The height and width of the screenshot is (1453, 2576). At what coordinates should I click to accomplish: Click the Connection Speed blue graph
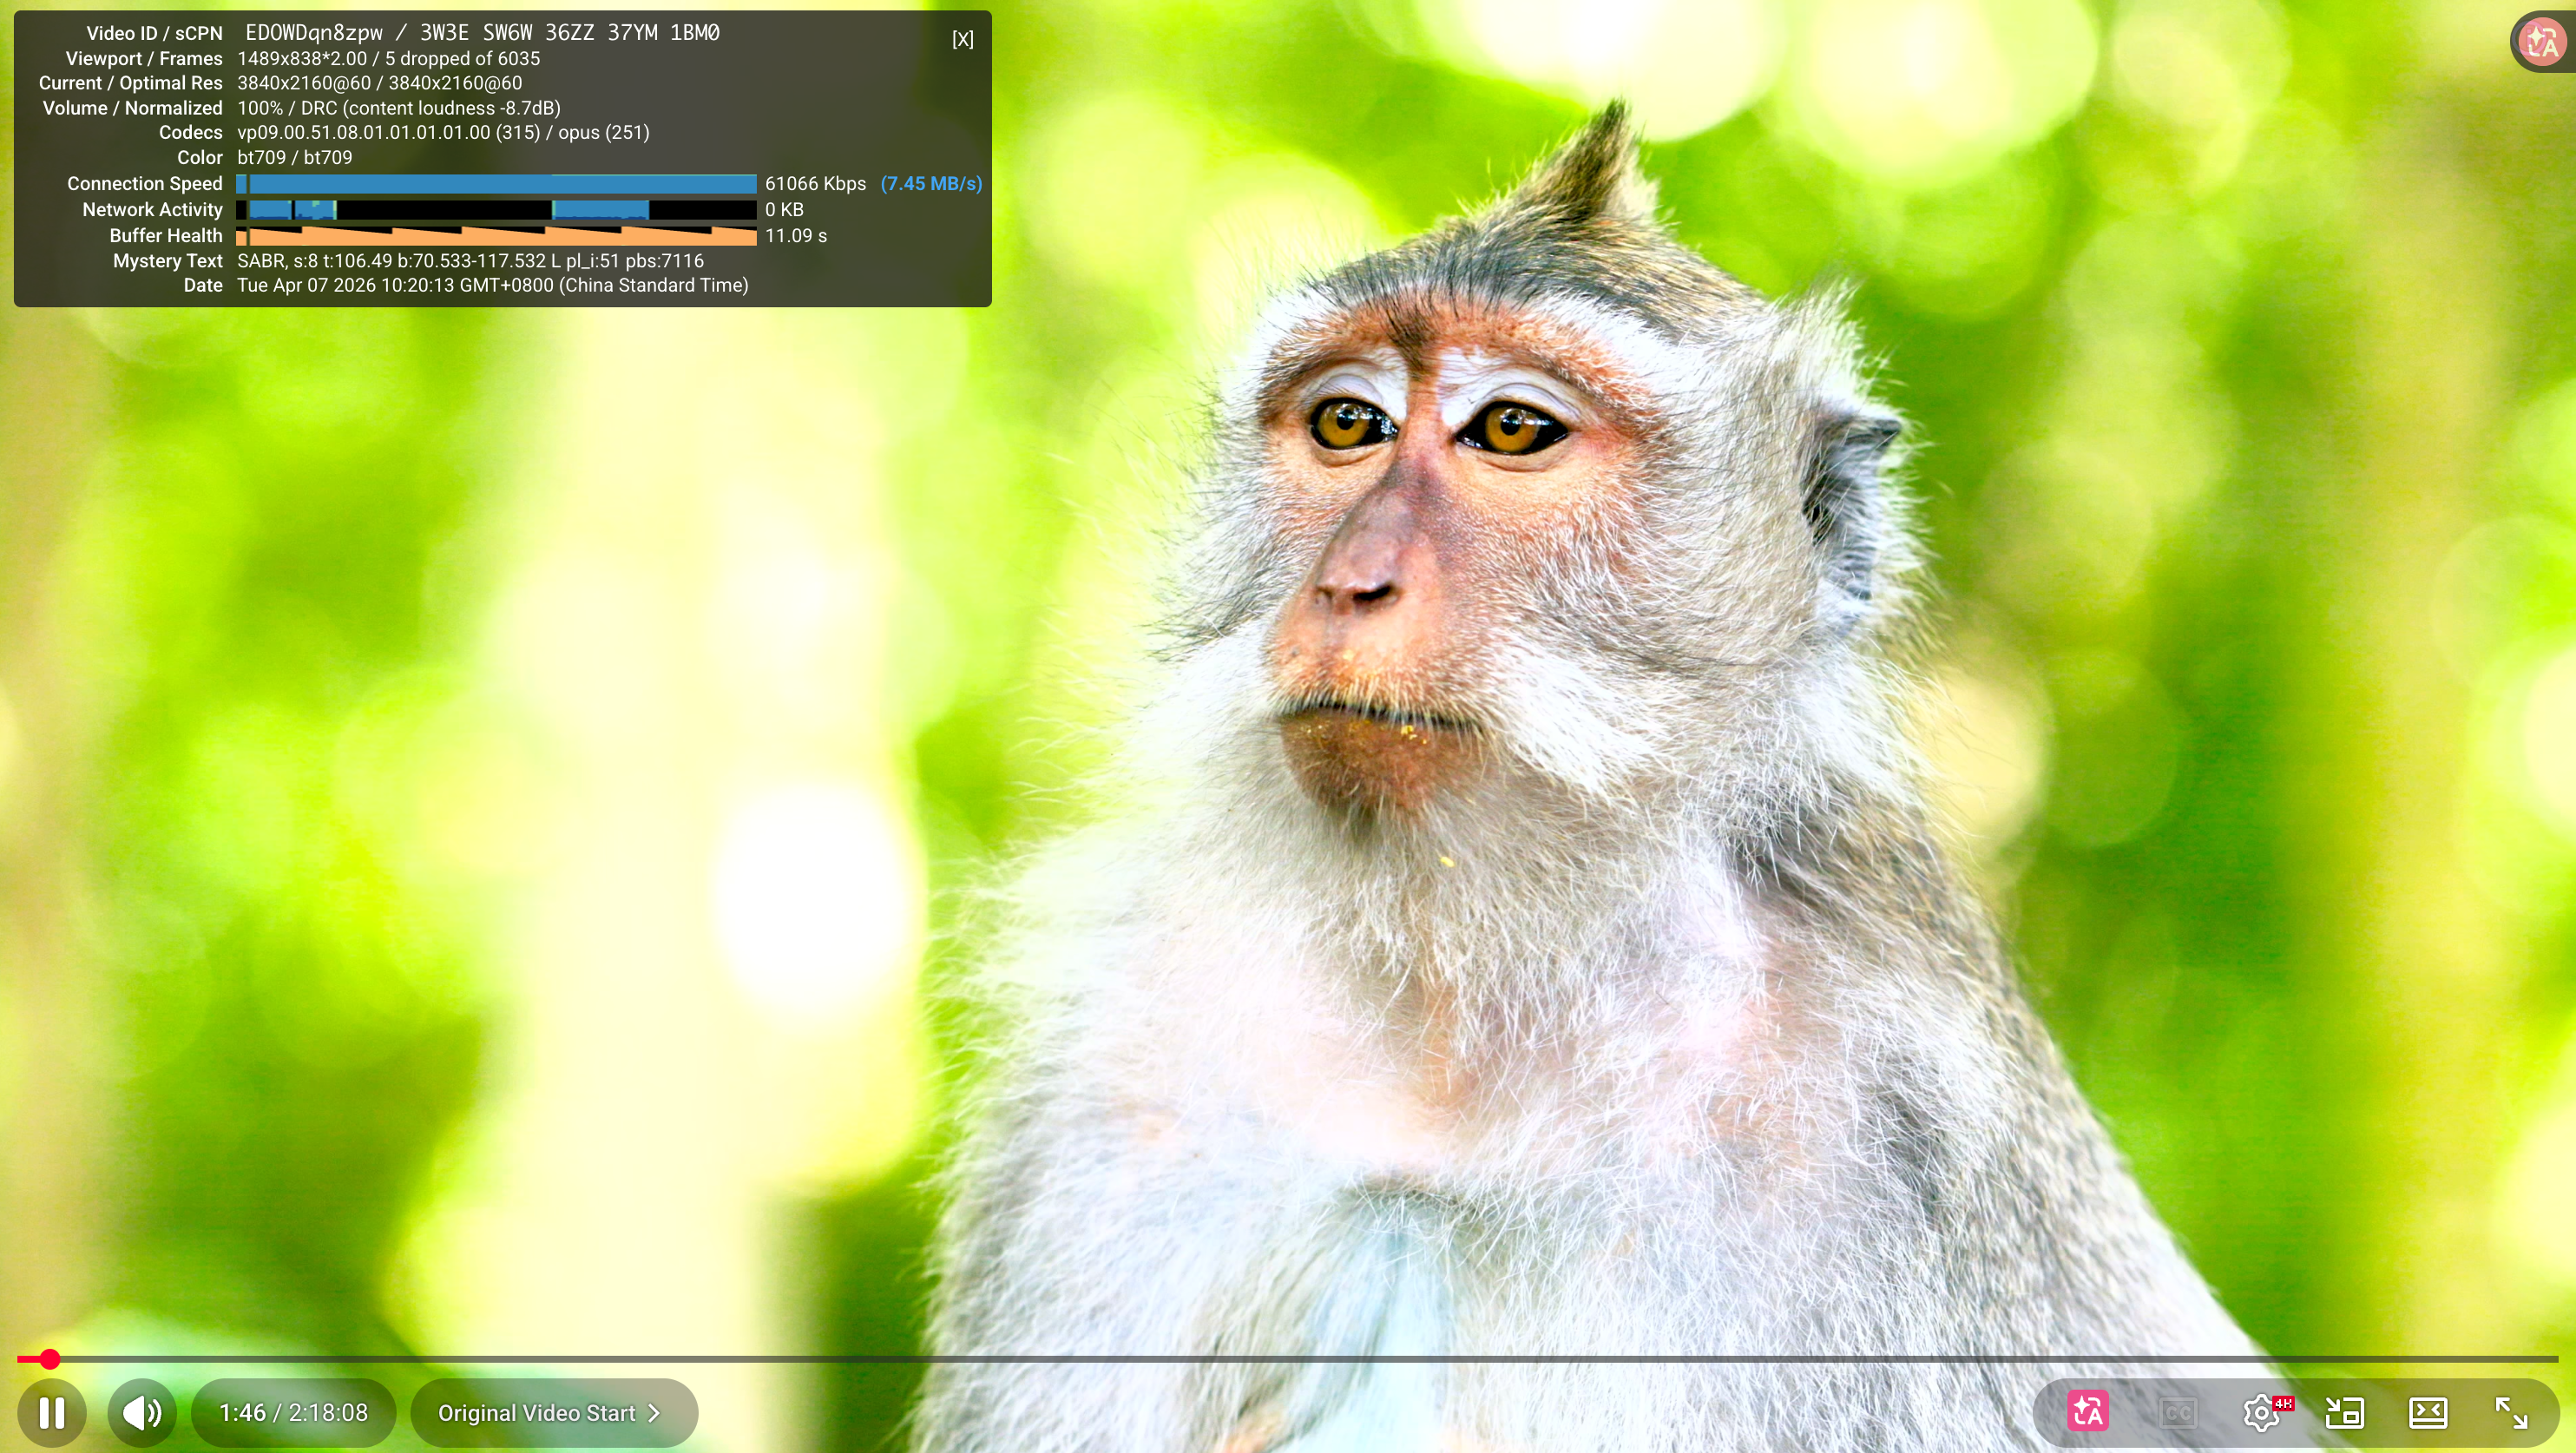coord(497,184)
